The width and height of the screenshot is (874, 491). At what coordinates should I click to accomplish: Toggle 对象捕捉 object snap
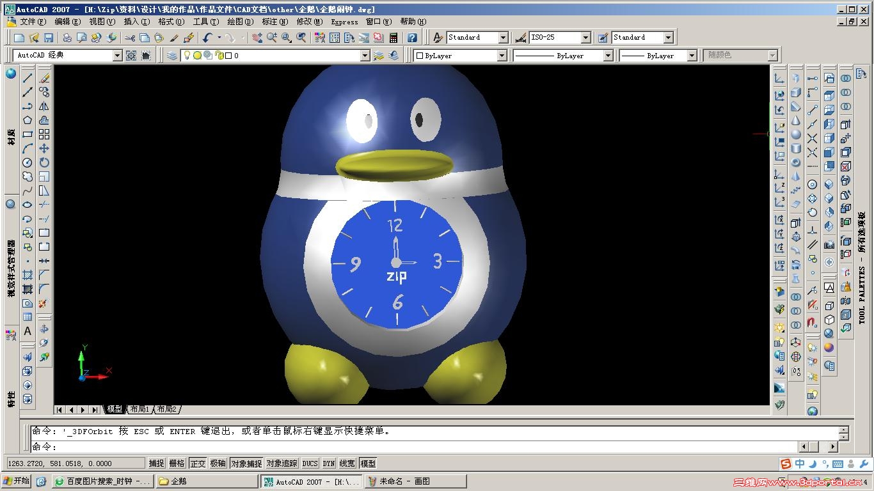point(246,464)
